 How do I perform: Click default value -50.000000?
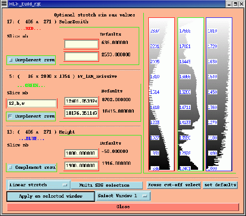[x=115, y=151]
